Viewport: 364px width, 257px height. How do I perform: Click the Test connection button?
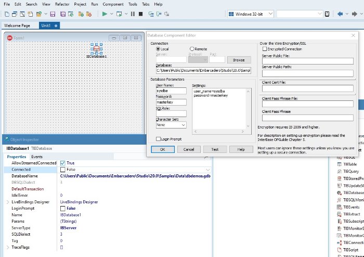point(215,149)
